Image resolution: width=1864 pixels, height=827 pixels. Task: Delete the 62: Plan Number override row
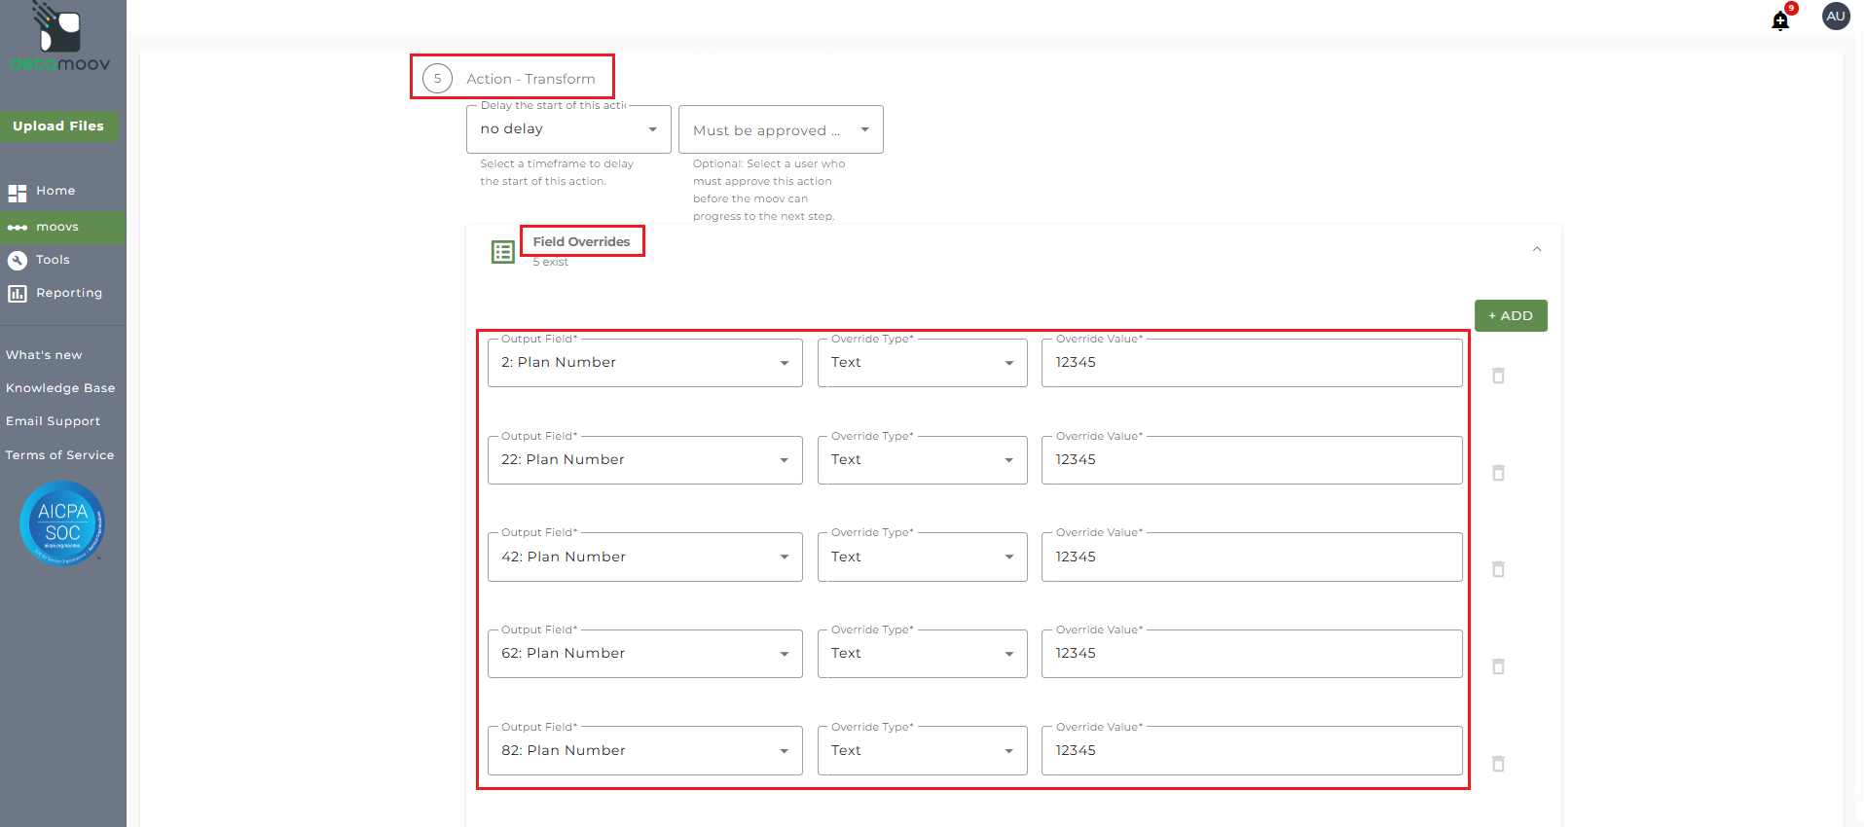point(1498,666)
